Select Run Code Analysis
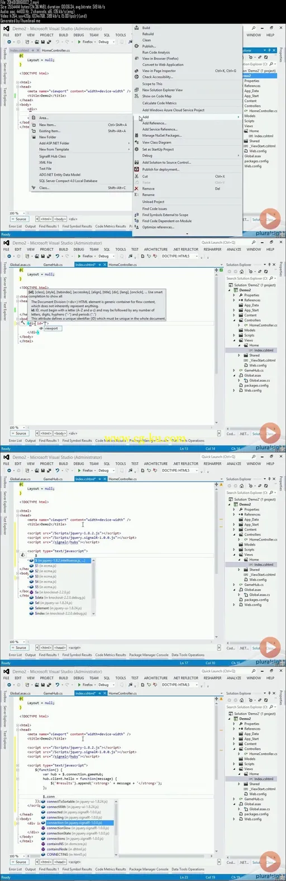Viewport: 286px width, 881px height. pyautogui.click(x=156, y=53)
